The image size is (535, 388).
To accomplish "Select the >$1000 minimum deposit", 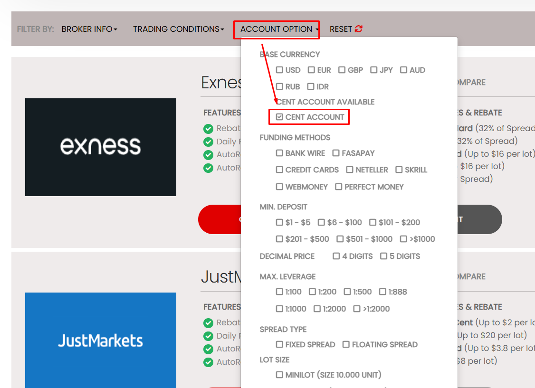I will coord(404,239).
